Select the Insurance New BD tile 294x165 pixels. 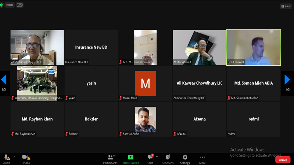point(91,47)
